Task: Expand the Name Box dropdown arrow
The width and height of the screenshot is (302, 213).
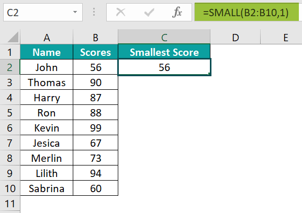Action: coord(75,12)
